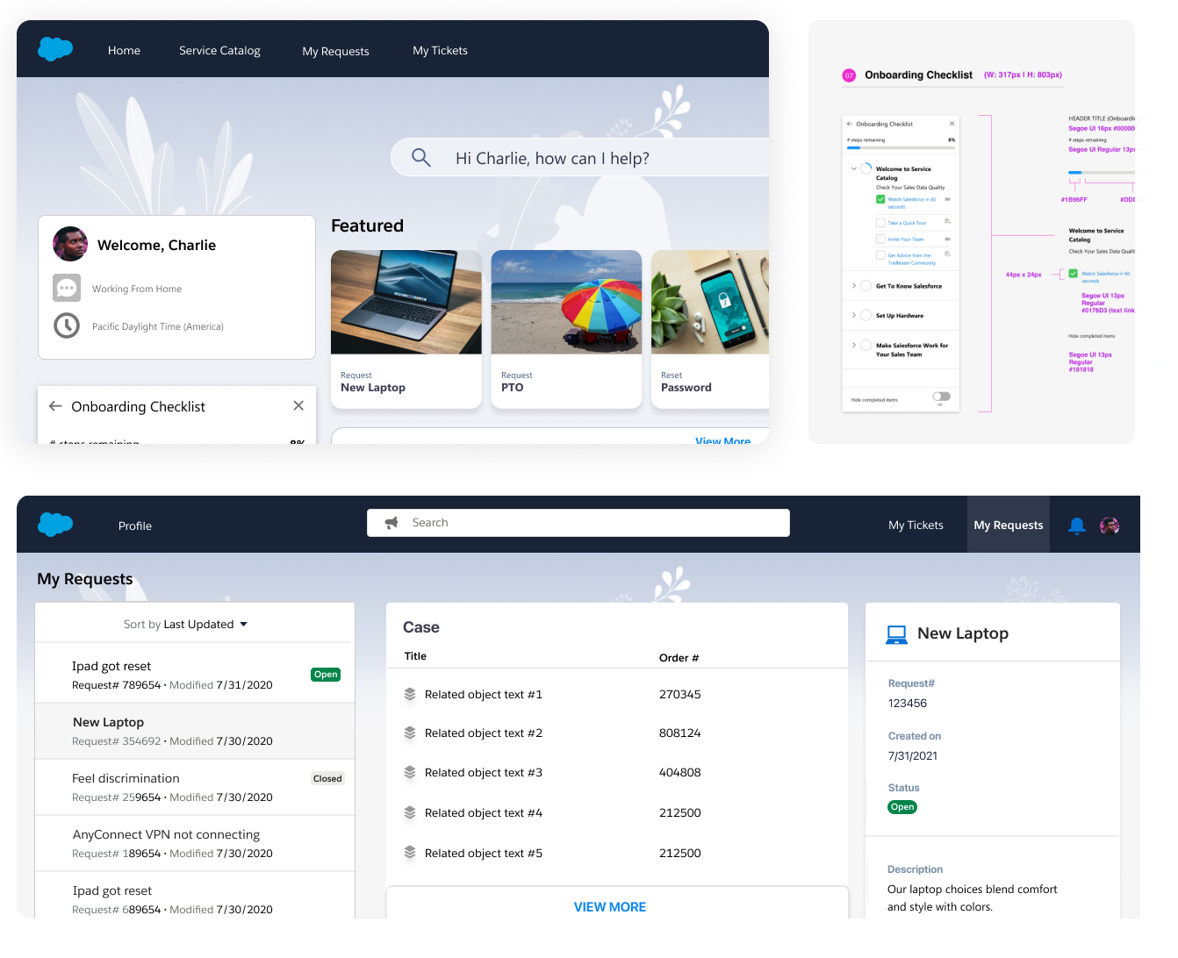Screen dimensions: 1178x958
Task: Click the megaphone icon in the Search bar
Action: click(391, 523)
